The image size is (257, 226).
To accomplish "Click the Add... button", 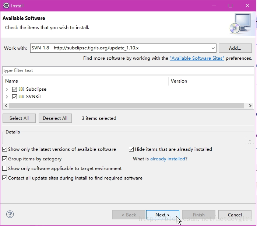I will coord(235,48).
